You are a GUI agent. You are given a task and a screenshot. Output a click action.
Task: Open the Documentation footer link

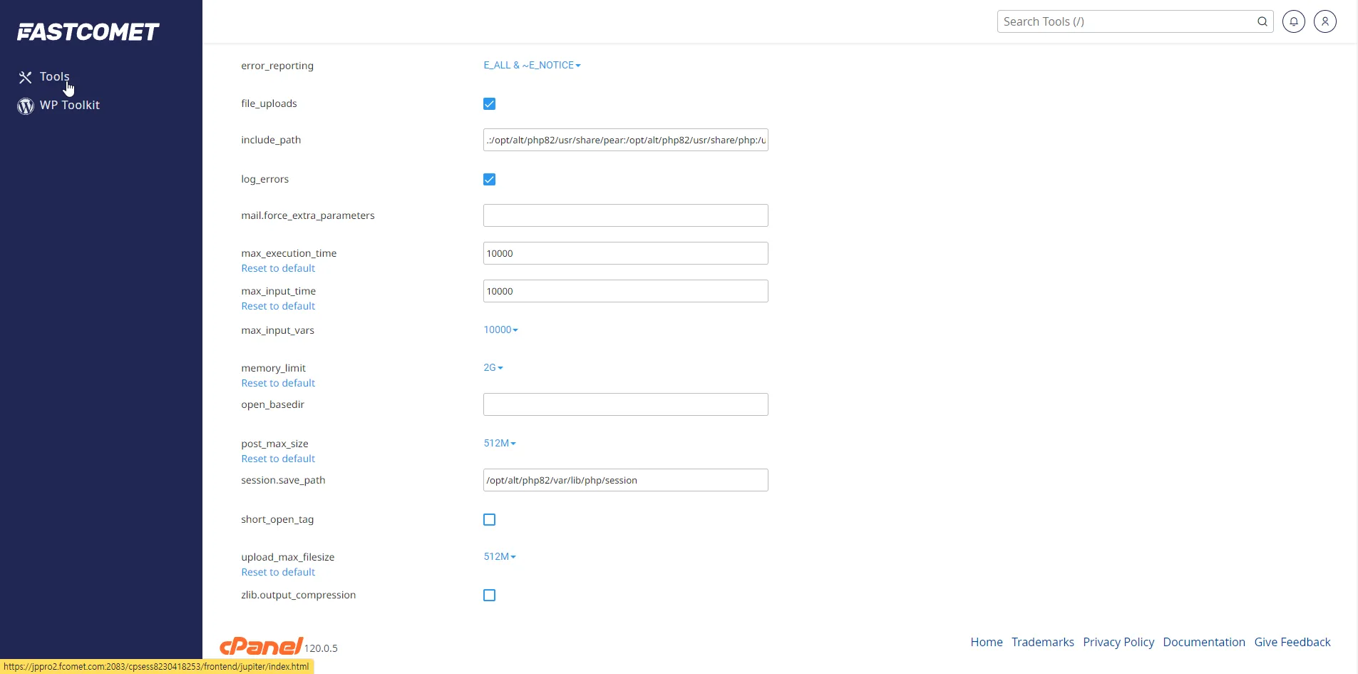(x=1204, y=642)
